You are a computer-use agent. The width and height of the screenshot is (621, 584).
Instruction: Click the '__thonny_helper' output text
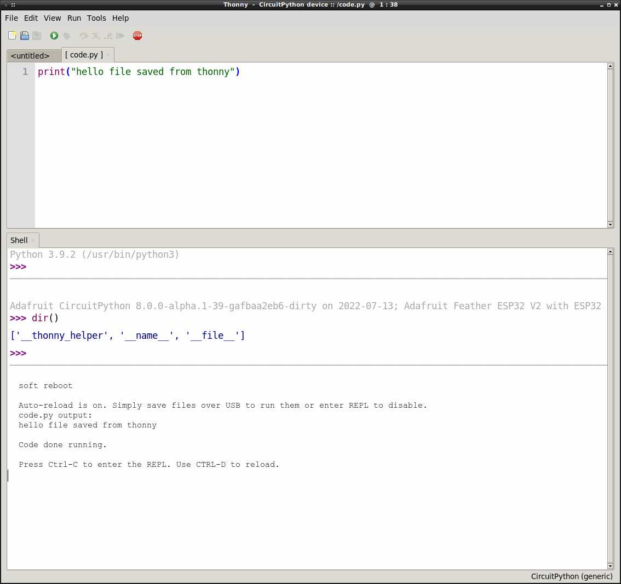click(61, 336)
